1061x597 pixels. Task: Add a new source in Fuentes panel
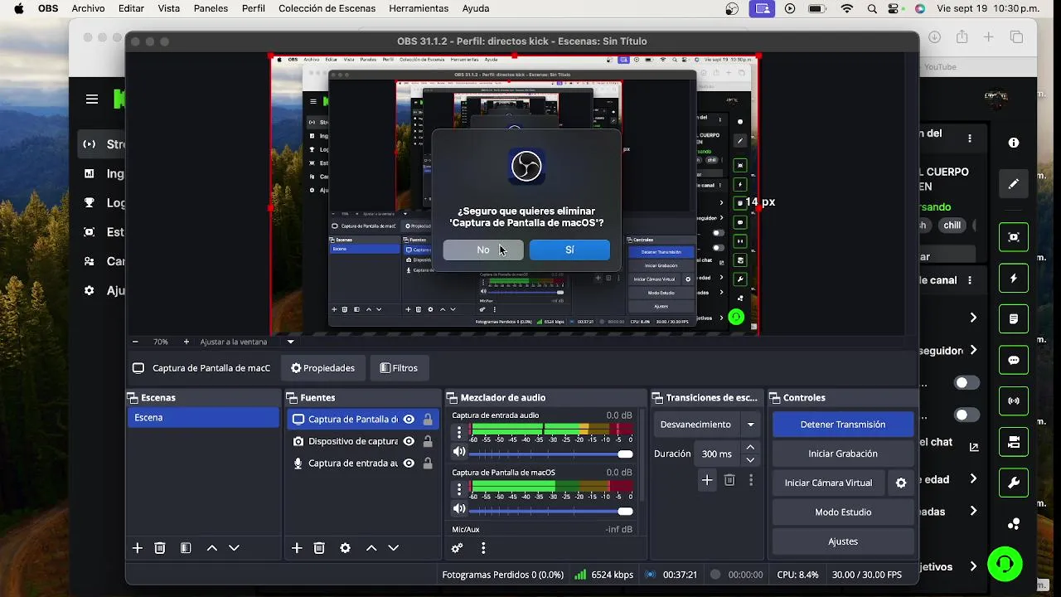click(297, 548)
